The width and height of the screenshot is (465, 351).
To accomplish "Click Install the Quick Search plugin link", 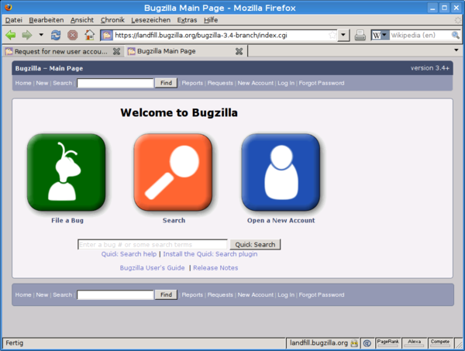I will (x=210, y=254).
